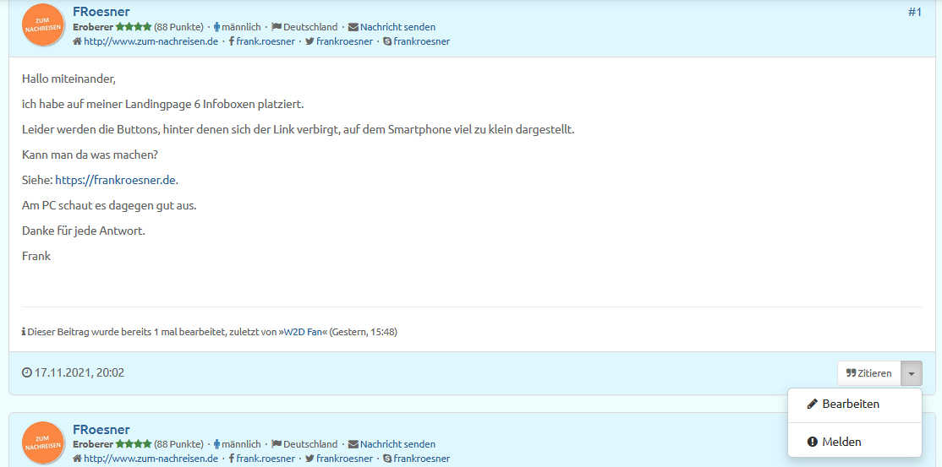Click Skype icon in second post header
Viewport: 942px width, 467px height.
pos(387,459)
